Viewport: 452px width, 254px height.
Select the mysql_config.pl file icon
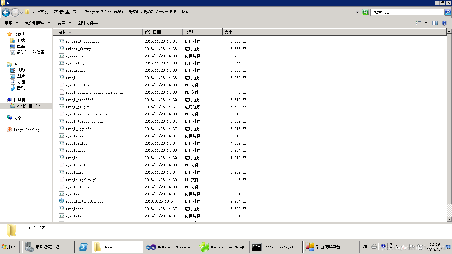61,85
